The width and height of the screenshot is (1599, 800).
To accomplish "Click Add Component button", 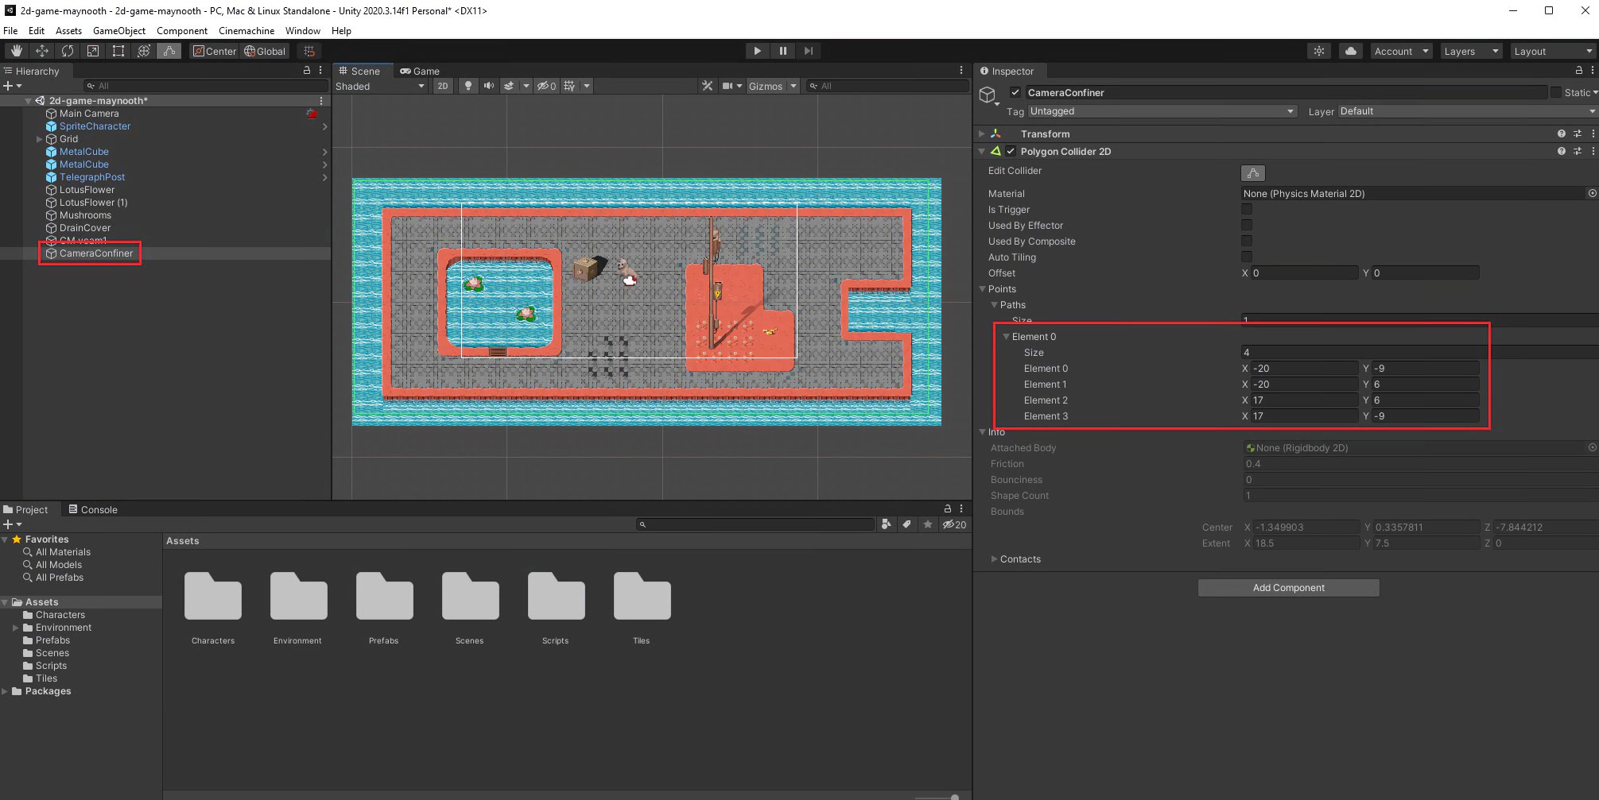I will coord(1288,588).
